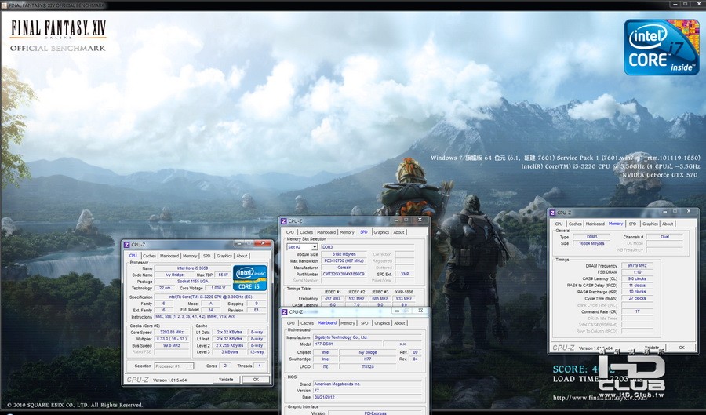
Task: Click the XMP-1866 frequency value 933 MHz
Action: [403, 298]
